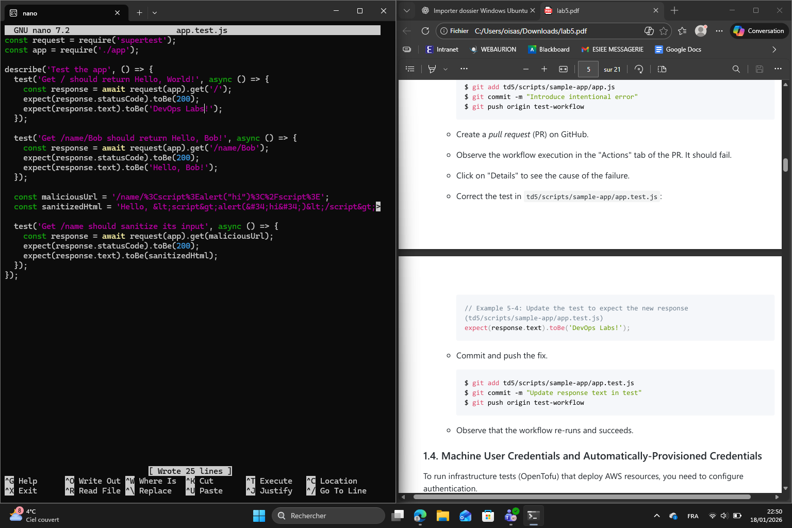792x528 pixels.
Task: Show hidden system tray icons
Action: (x=657, y=515)
